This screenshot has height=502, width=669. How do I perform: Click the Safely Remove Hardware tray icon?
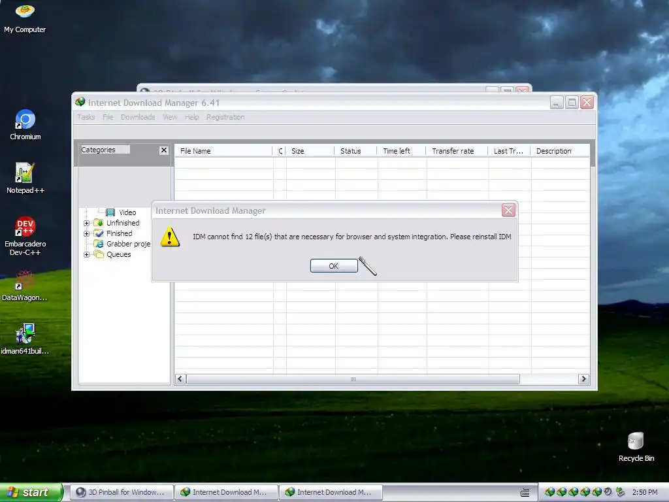[x=620, y=492]
